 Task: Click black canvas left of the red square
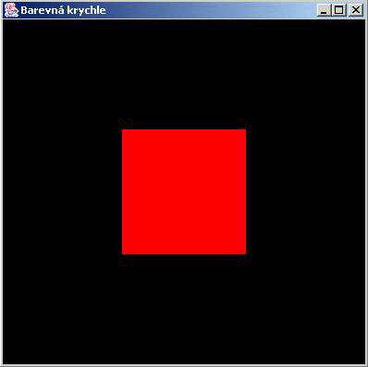coord(63,191)
